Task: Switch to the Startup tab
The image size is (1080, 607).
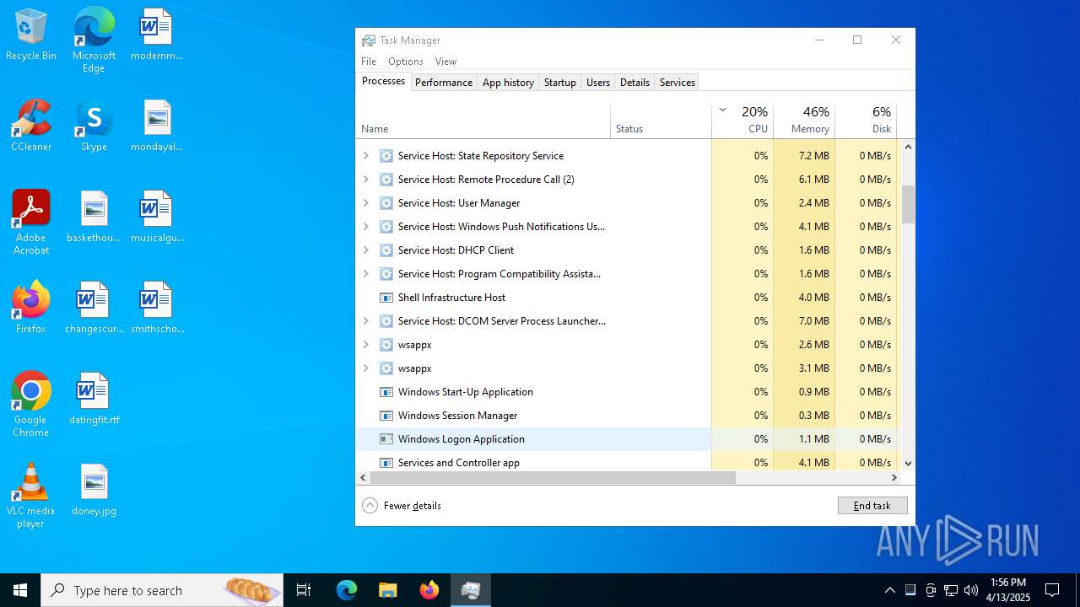Action: point(560,83)
